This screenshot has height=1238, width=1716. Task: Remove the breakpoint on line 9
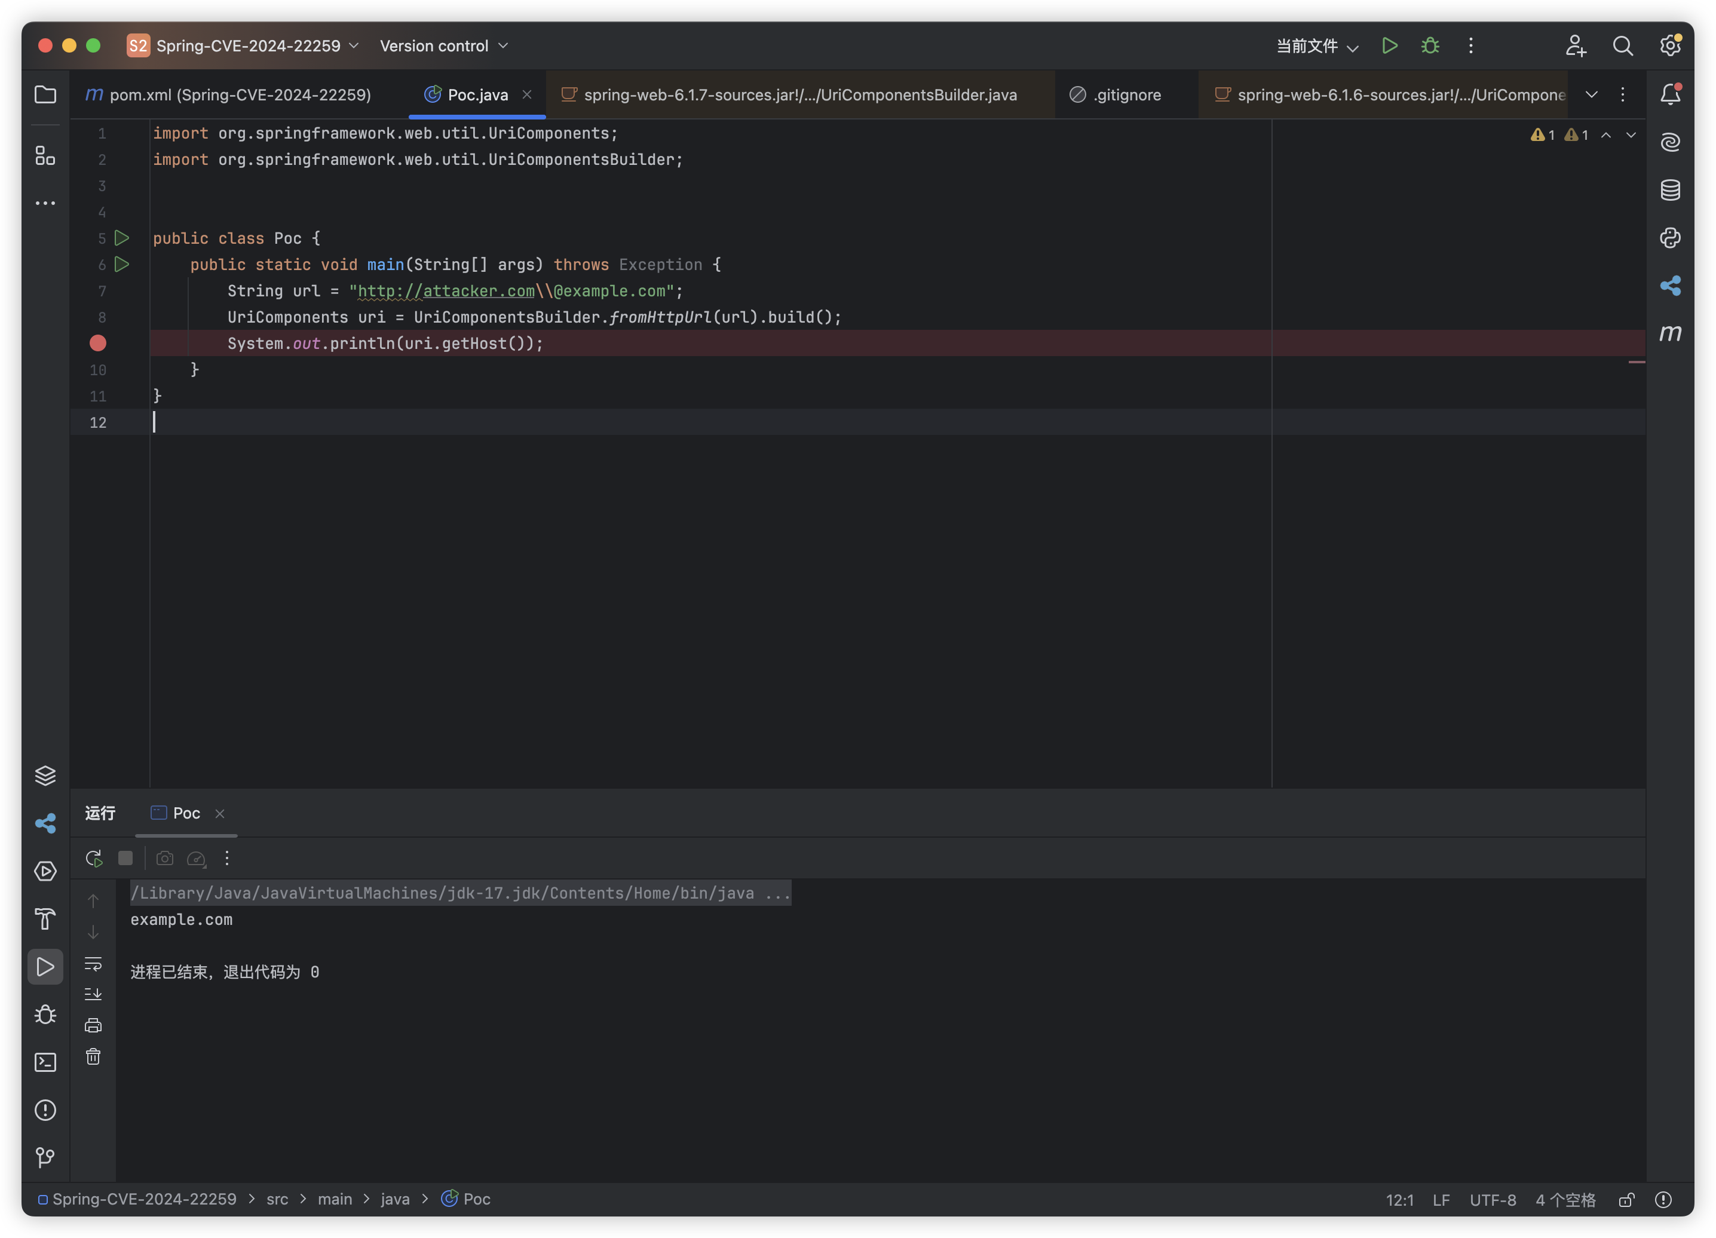coord(97,343)
